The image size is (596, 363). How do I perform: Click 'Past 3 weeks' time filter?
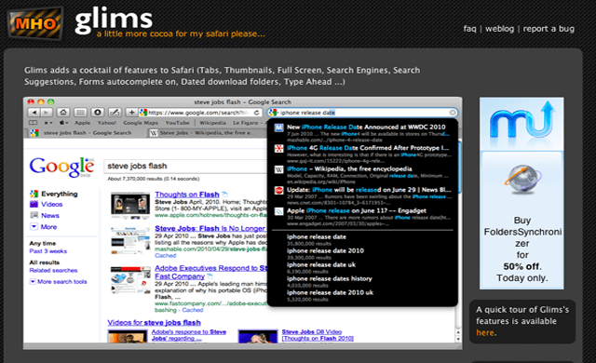[x=47, y=251]
